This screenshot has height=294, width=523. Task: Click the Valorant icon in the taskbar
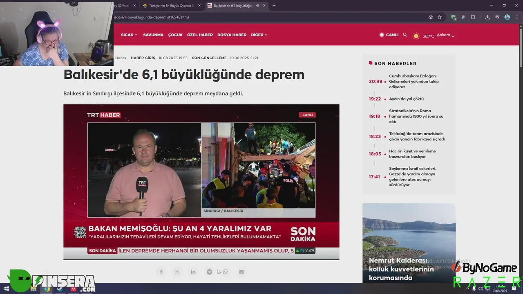(x=74, y=289)
